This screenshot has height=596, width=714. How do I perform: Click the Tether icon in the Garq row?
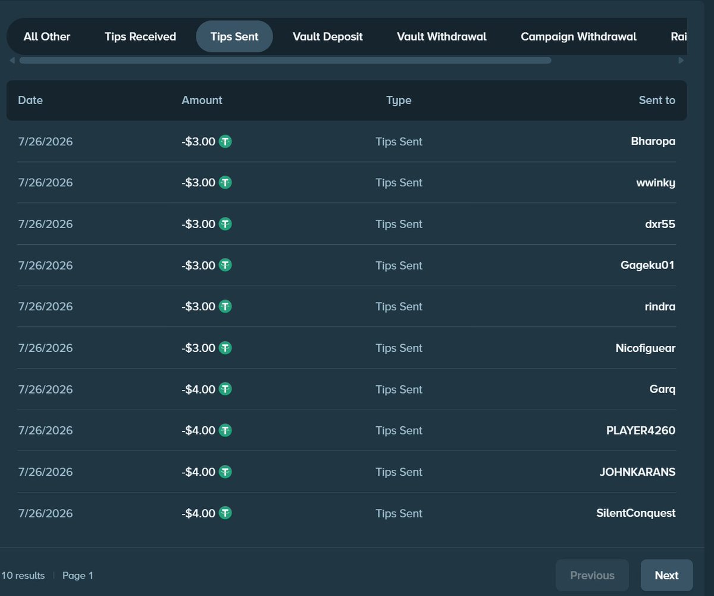click(225, 389)
